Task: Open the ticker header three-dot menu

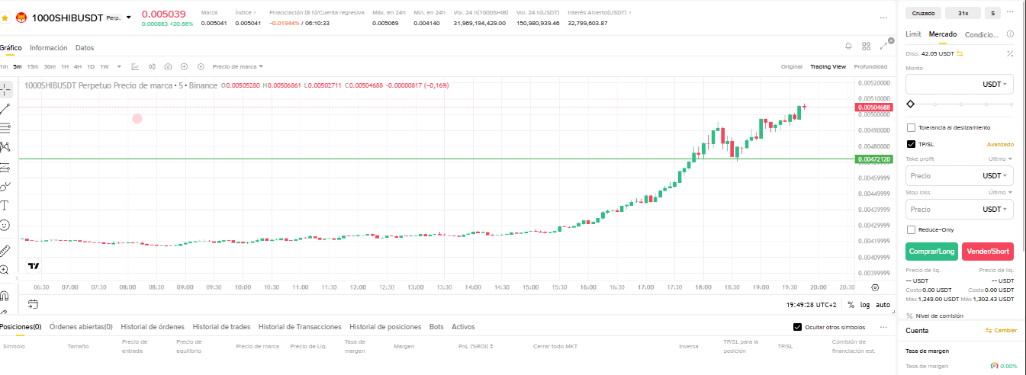Action: (x=883, y=17)
